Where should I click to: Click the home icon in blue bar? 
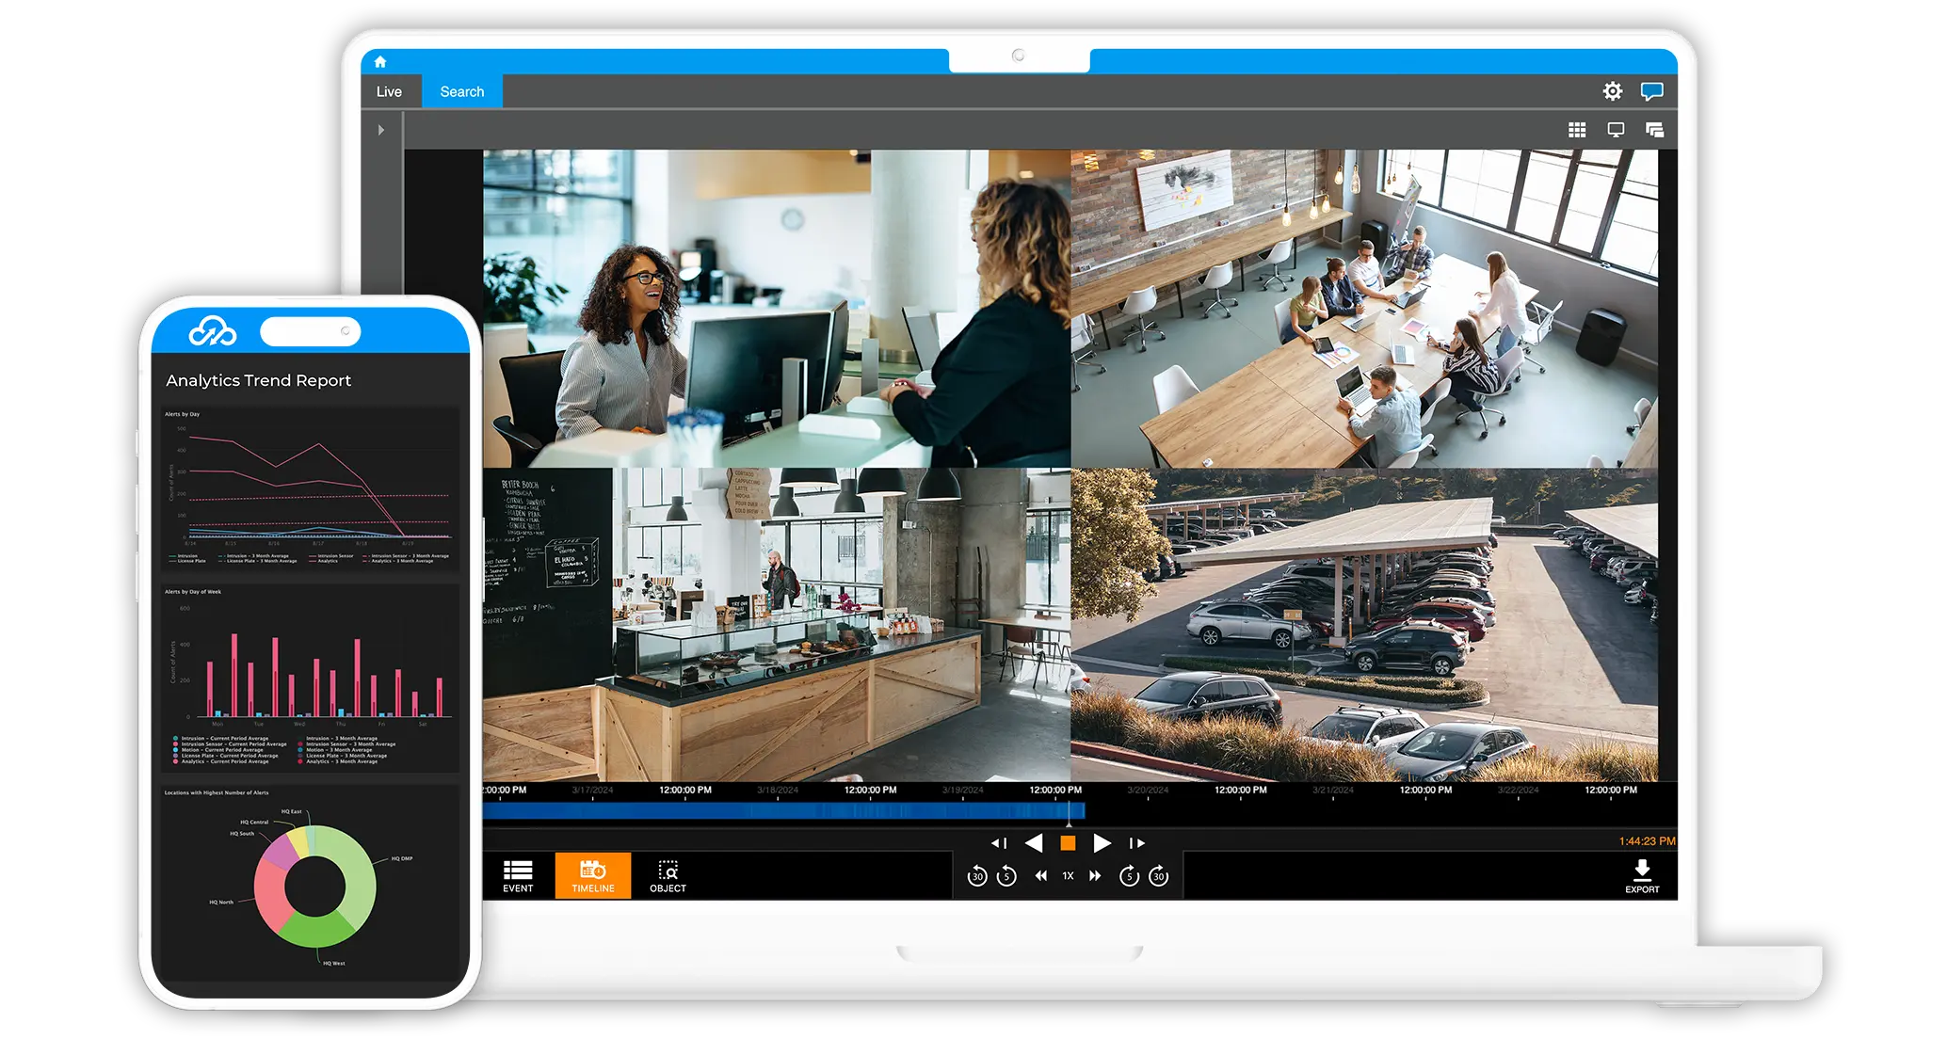[x=380, y=62]
